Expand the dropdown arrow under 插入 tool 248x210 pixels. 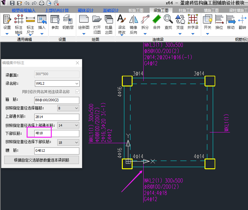[x=42, y=34]
